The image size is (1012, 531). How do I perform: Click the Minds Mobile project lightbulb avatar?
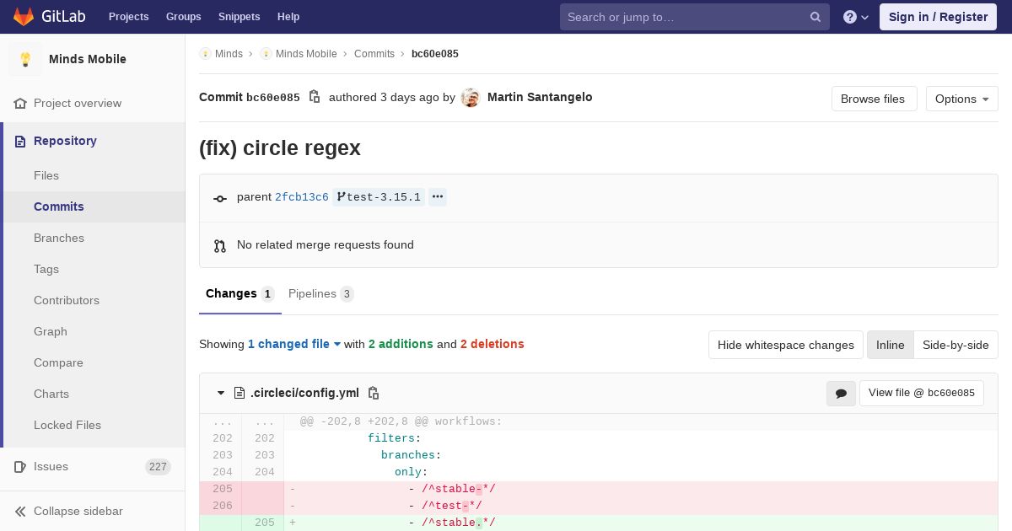tap(25, 59)
